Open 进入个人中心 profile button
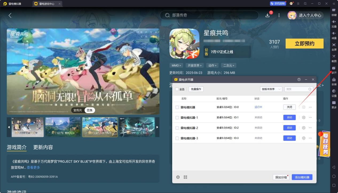The height and width of the screenshot is (193, 338). 305,15
